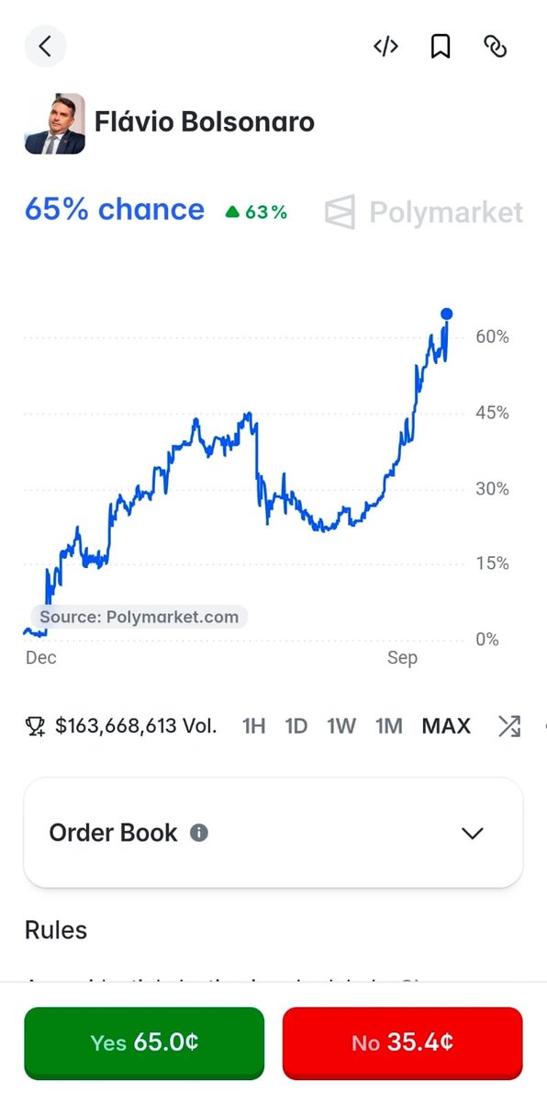Open the shuffle compare icon beside MAX
This screenshot has height=1103, width=547.
[x=508, y=726]
